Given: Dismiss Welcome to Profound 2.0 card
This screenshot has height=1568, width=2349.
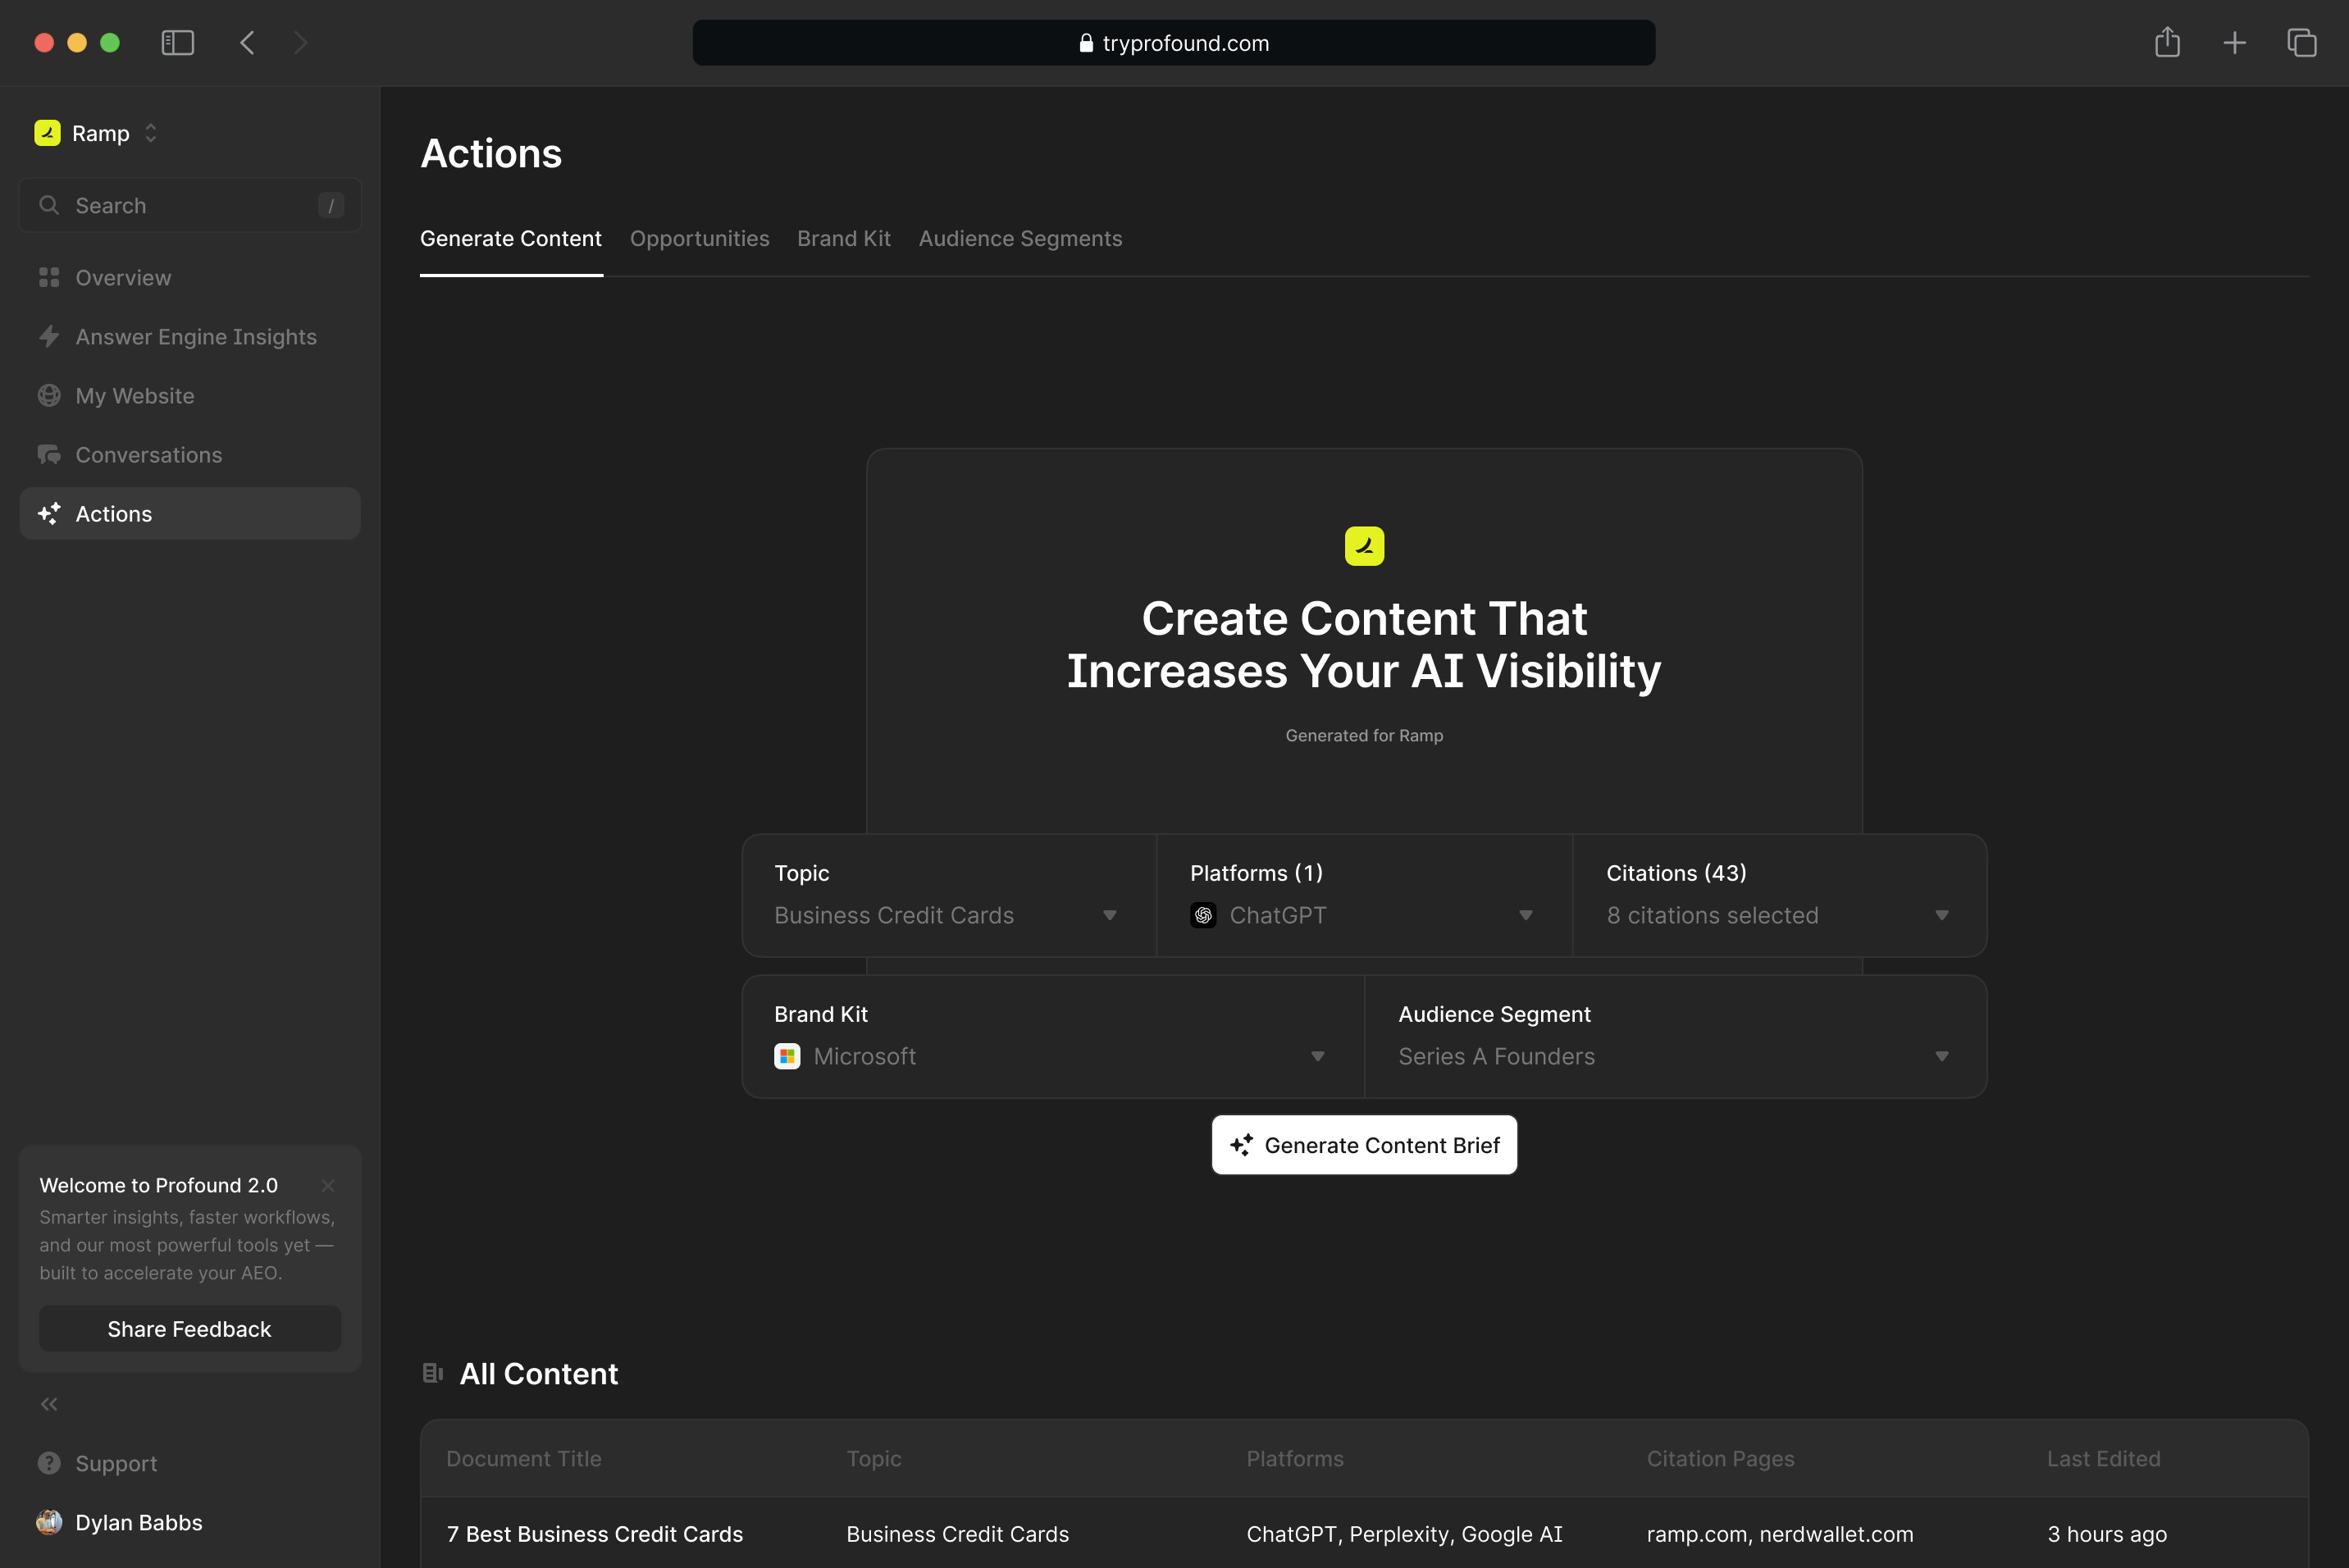Looking at the screenshot, I should click(x=328, y=1185).
